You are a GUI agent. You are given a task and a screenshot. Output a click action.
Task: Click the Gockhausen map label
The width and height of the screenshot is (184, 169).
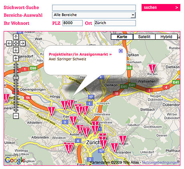pyautogui.click(x=153, y=127)
